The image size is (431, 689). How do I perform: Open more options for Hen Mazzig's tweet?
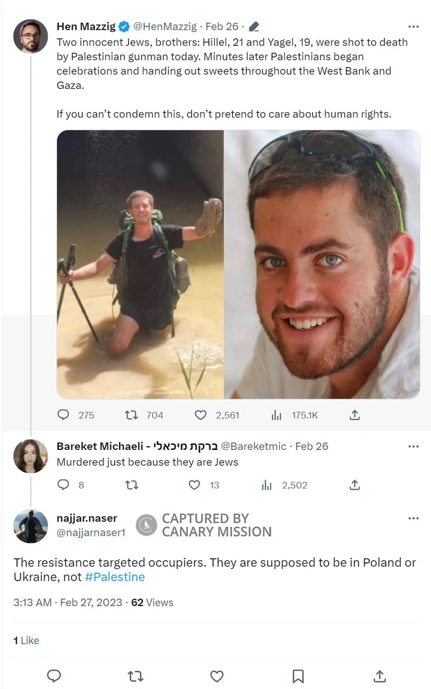413,26
